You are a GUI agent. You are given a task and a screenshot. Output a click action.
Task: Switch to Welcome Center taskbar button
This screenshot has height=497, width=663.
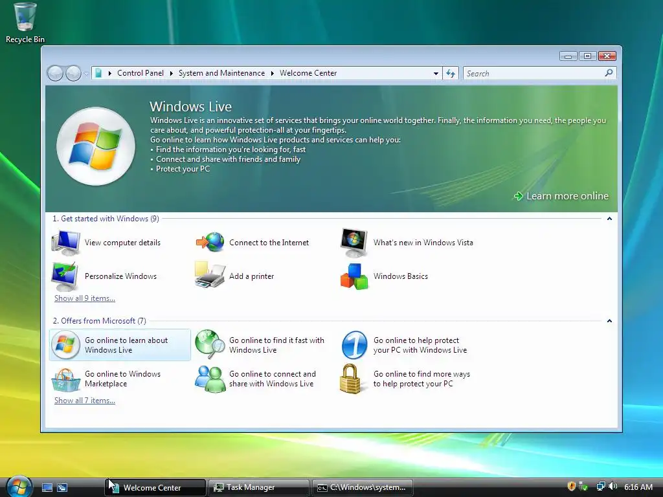(155, 488)
